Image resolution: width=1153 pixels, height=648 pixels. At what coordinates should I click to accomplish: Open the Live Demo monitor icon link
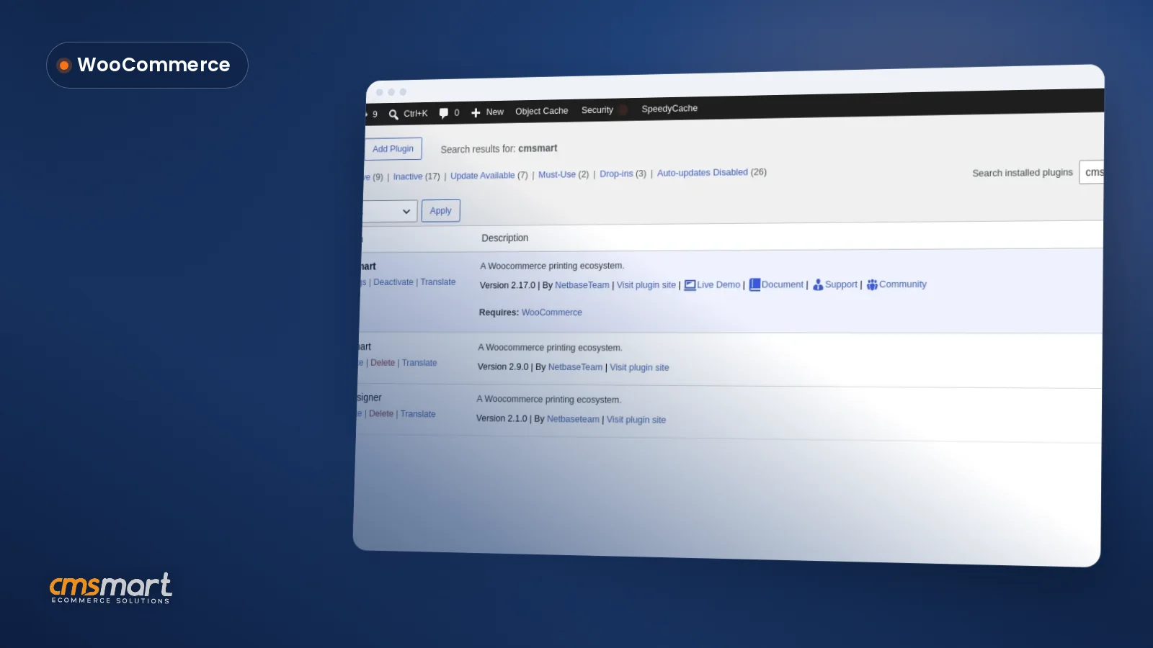pyautogui.click(x=690, y=285)
